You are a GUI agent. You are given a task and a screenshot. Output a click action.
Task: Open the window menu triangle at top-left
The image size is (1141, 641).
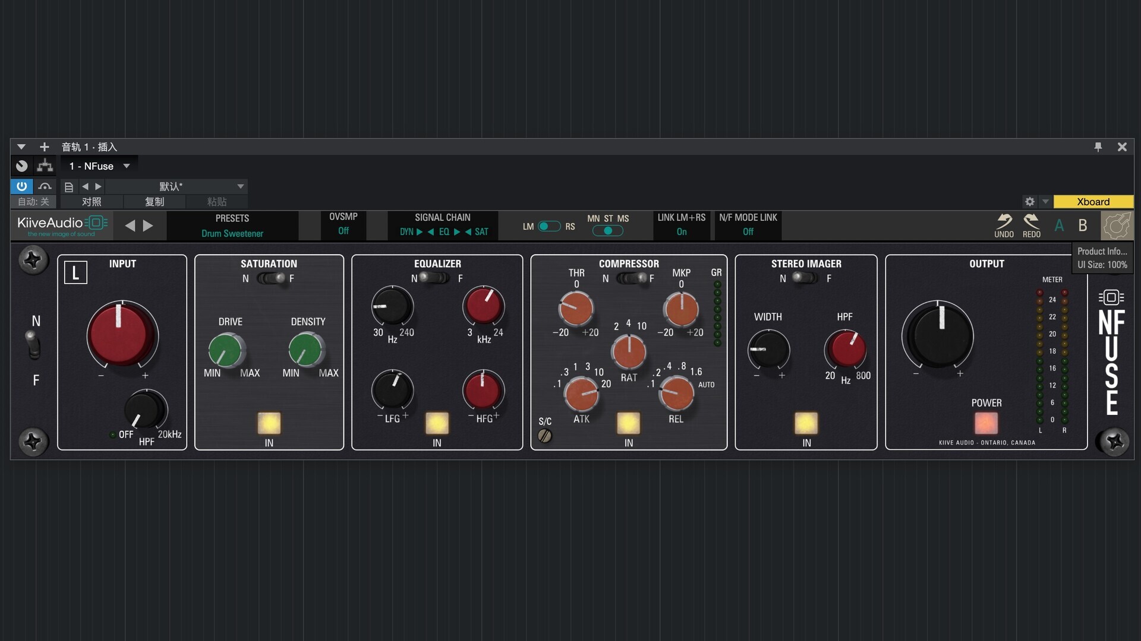21,147
